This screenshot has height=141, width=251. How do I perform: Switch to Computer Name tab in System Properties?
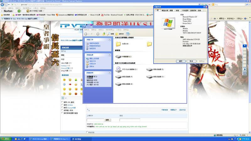(165, 10)
